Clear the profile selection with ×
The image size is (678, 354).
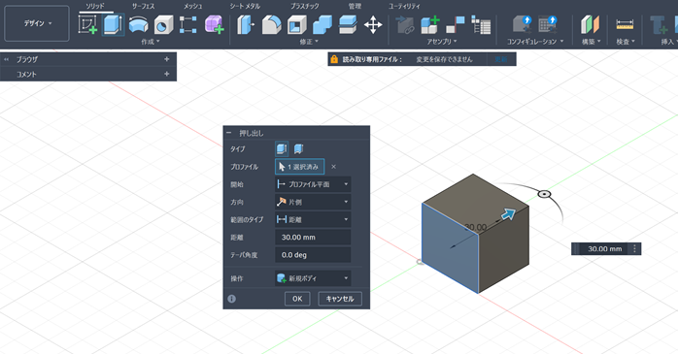coord(333,167)
